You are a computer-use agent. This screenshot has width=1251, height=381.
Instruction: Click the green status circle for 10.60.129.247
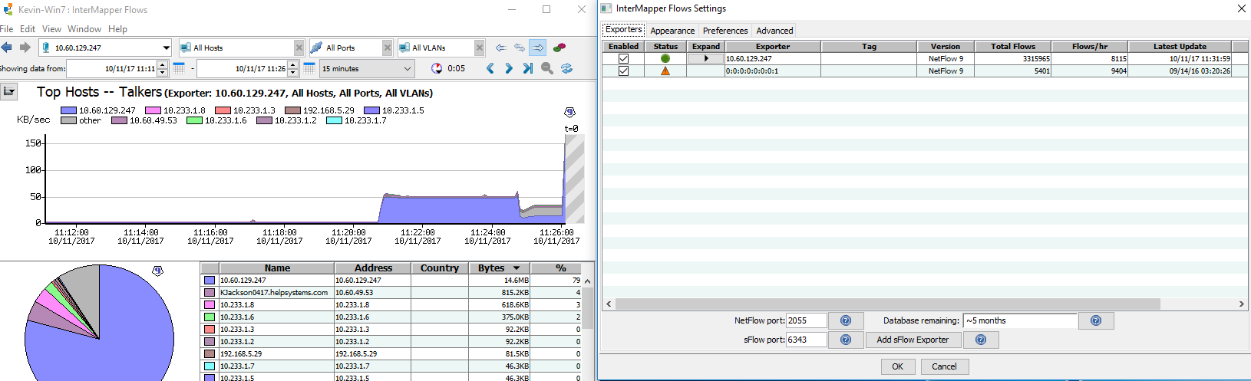pyautogui.click(x=665, y=58)
